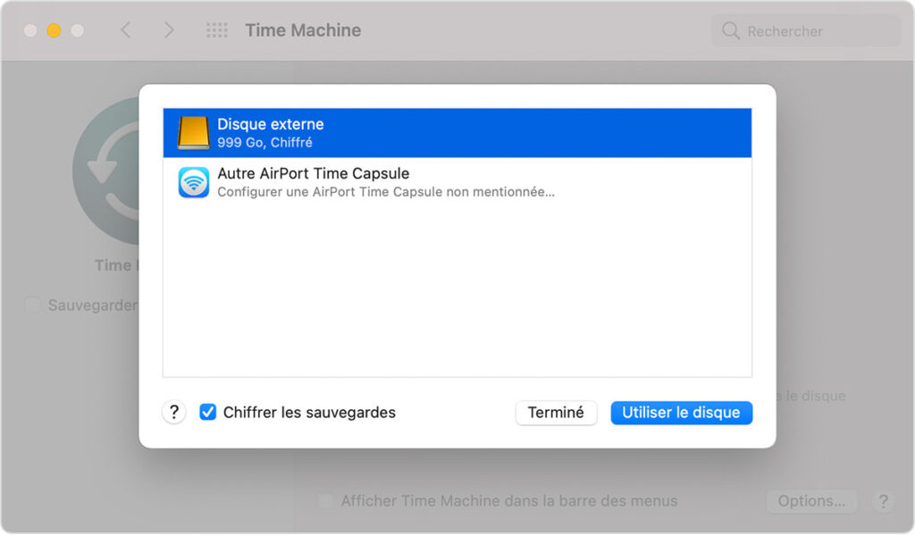The image size is (915, 535).
Task: Click the Time Machine window title
Action: coord(302,29)
